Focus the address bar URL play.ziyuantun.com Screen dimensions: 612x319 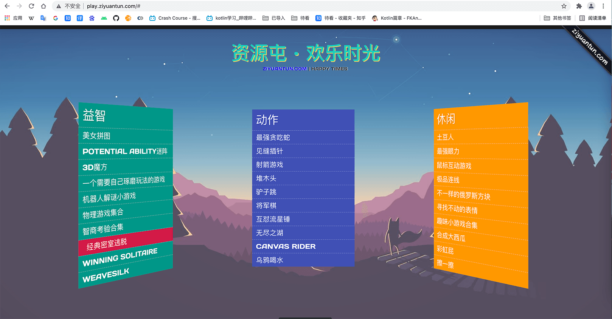(113, 6)
